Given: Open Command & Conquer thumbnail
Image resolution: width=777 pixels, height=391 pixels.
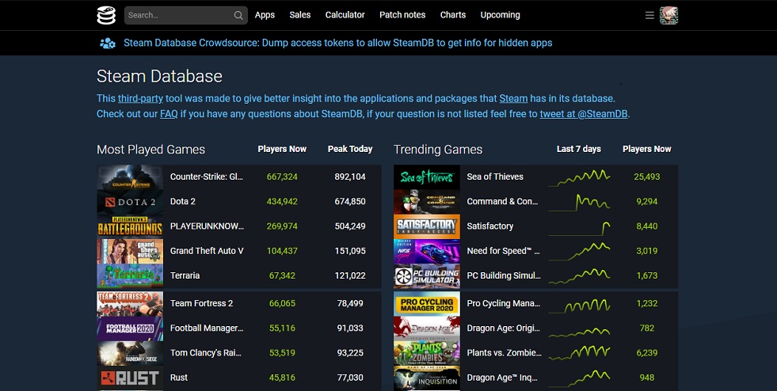Looking at the screenshot, I should coord(427,202).
